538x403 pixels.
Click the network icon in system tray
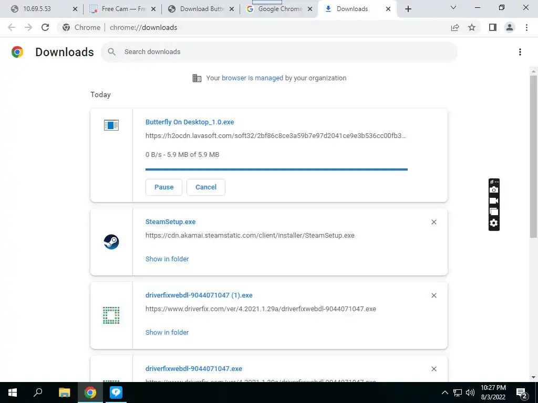pyautogui.click(x=458, y=393)
